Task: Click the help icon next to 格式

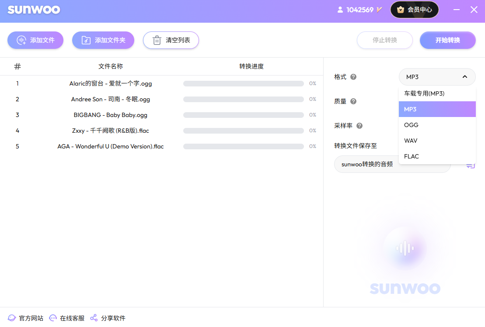Action: (353, 77)
